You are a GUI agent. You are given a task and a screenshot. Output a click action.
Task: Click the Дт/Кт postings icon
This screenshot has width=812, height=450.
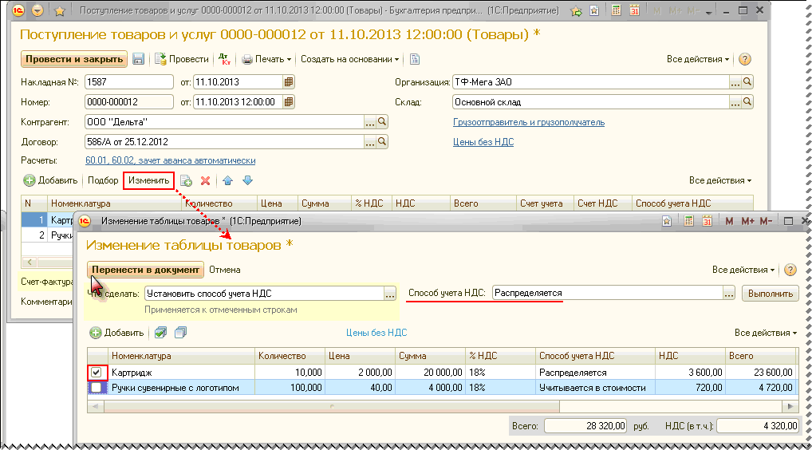224,60
